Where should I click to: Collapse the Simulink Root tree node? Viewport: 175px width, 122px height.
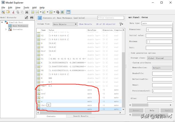tap(2, 22)
